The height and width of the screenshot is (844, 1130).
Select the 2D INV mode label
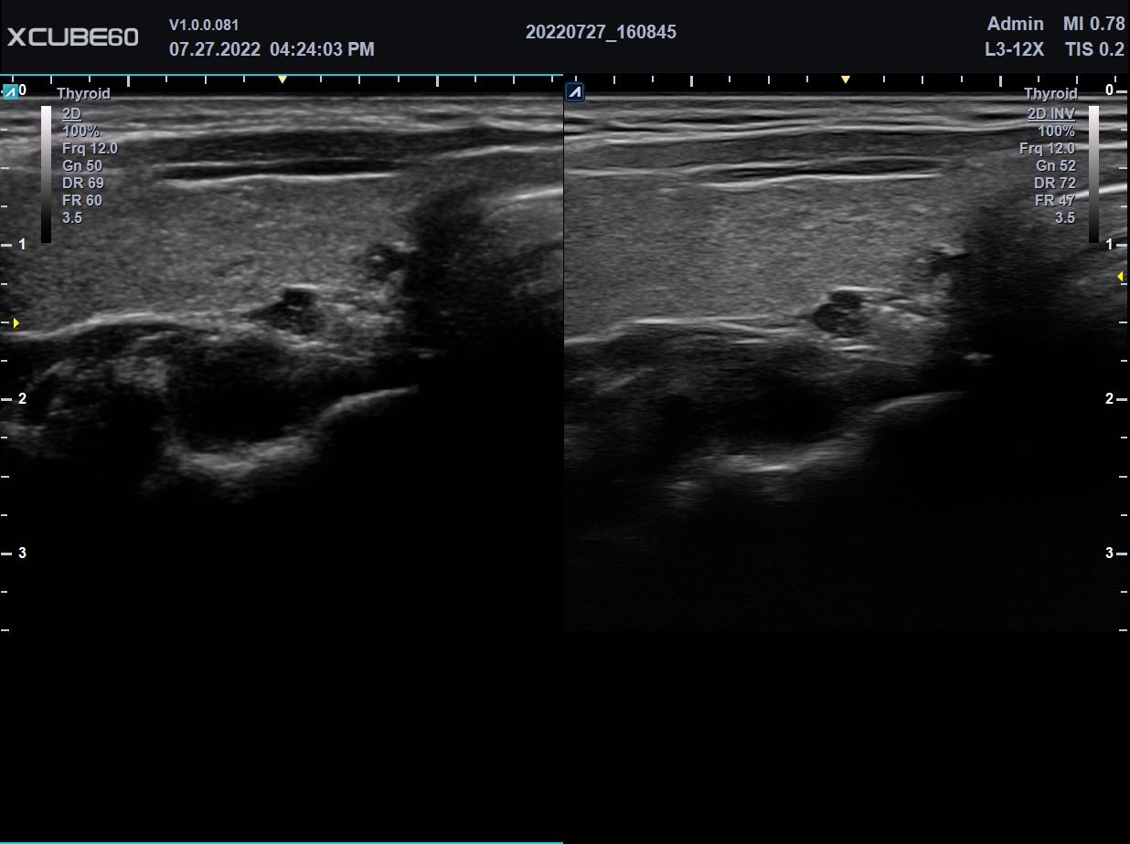pos(1050,113)
